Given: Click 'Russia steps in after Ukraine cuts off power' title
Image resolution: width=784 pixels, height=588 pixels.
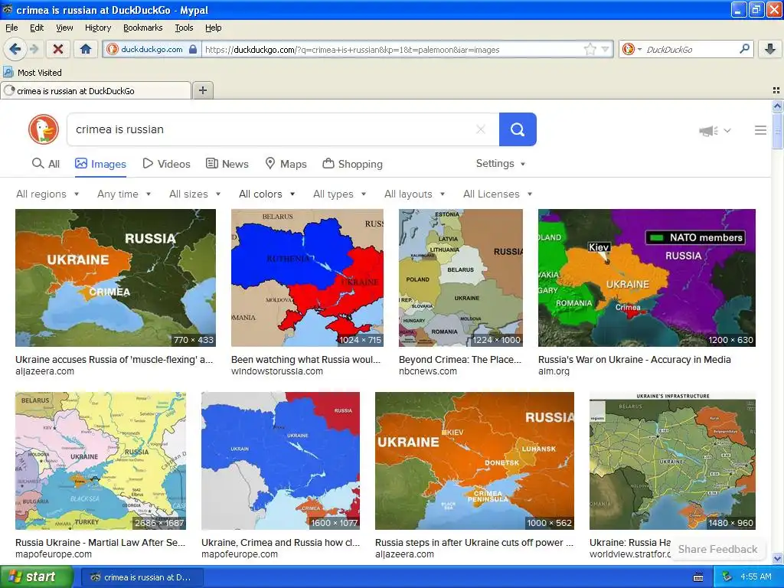Looking at the screenshot, I should (x=474, y=543).
